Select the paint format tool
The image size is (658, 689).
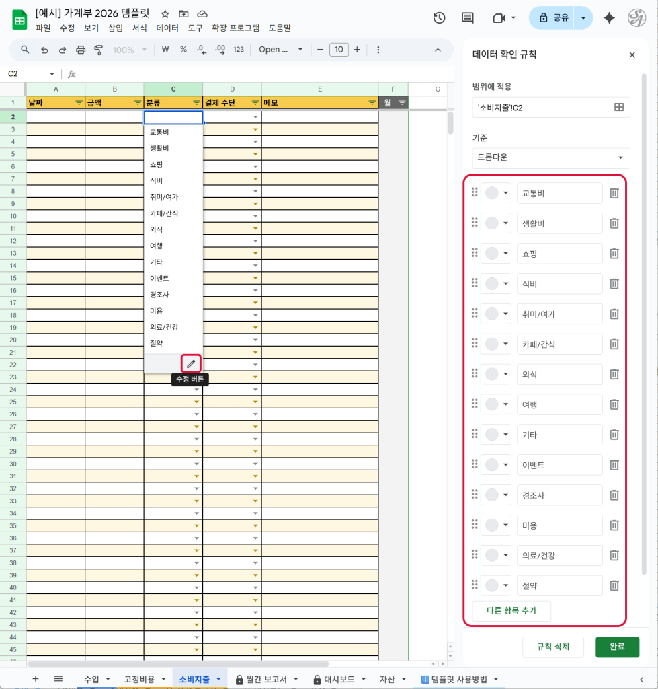pyautogui.click(x=99, y=50)
